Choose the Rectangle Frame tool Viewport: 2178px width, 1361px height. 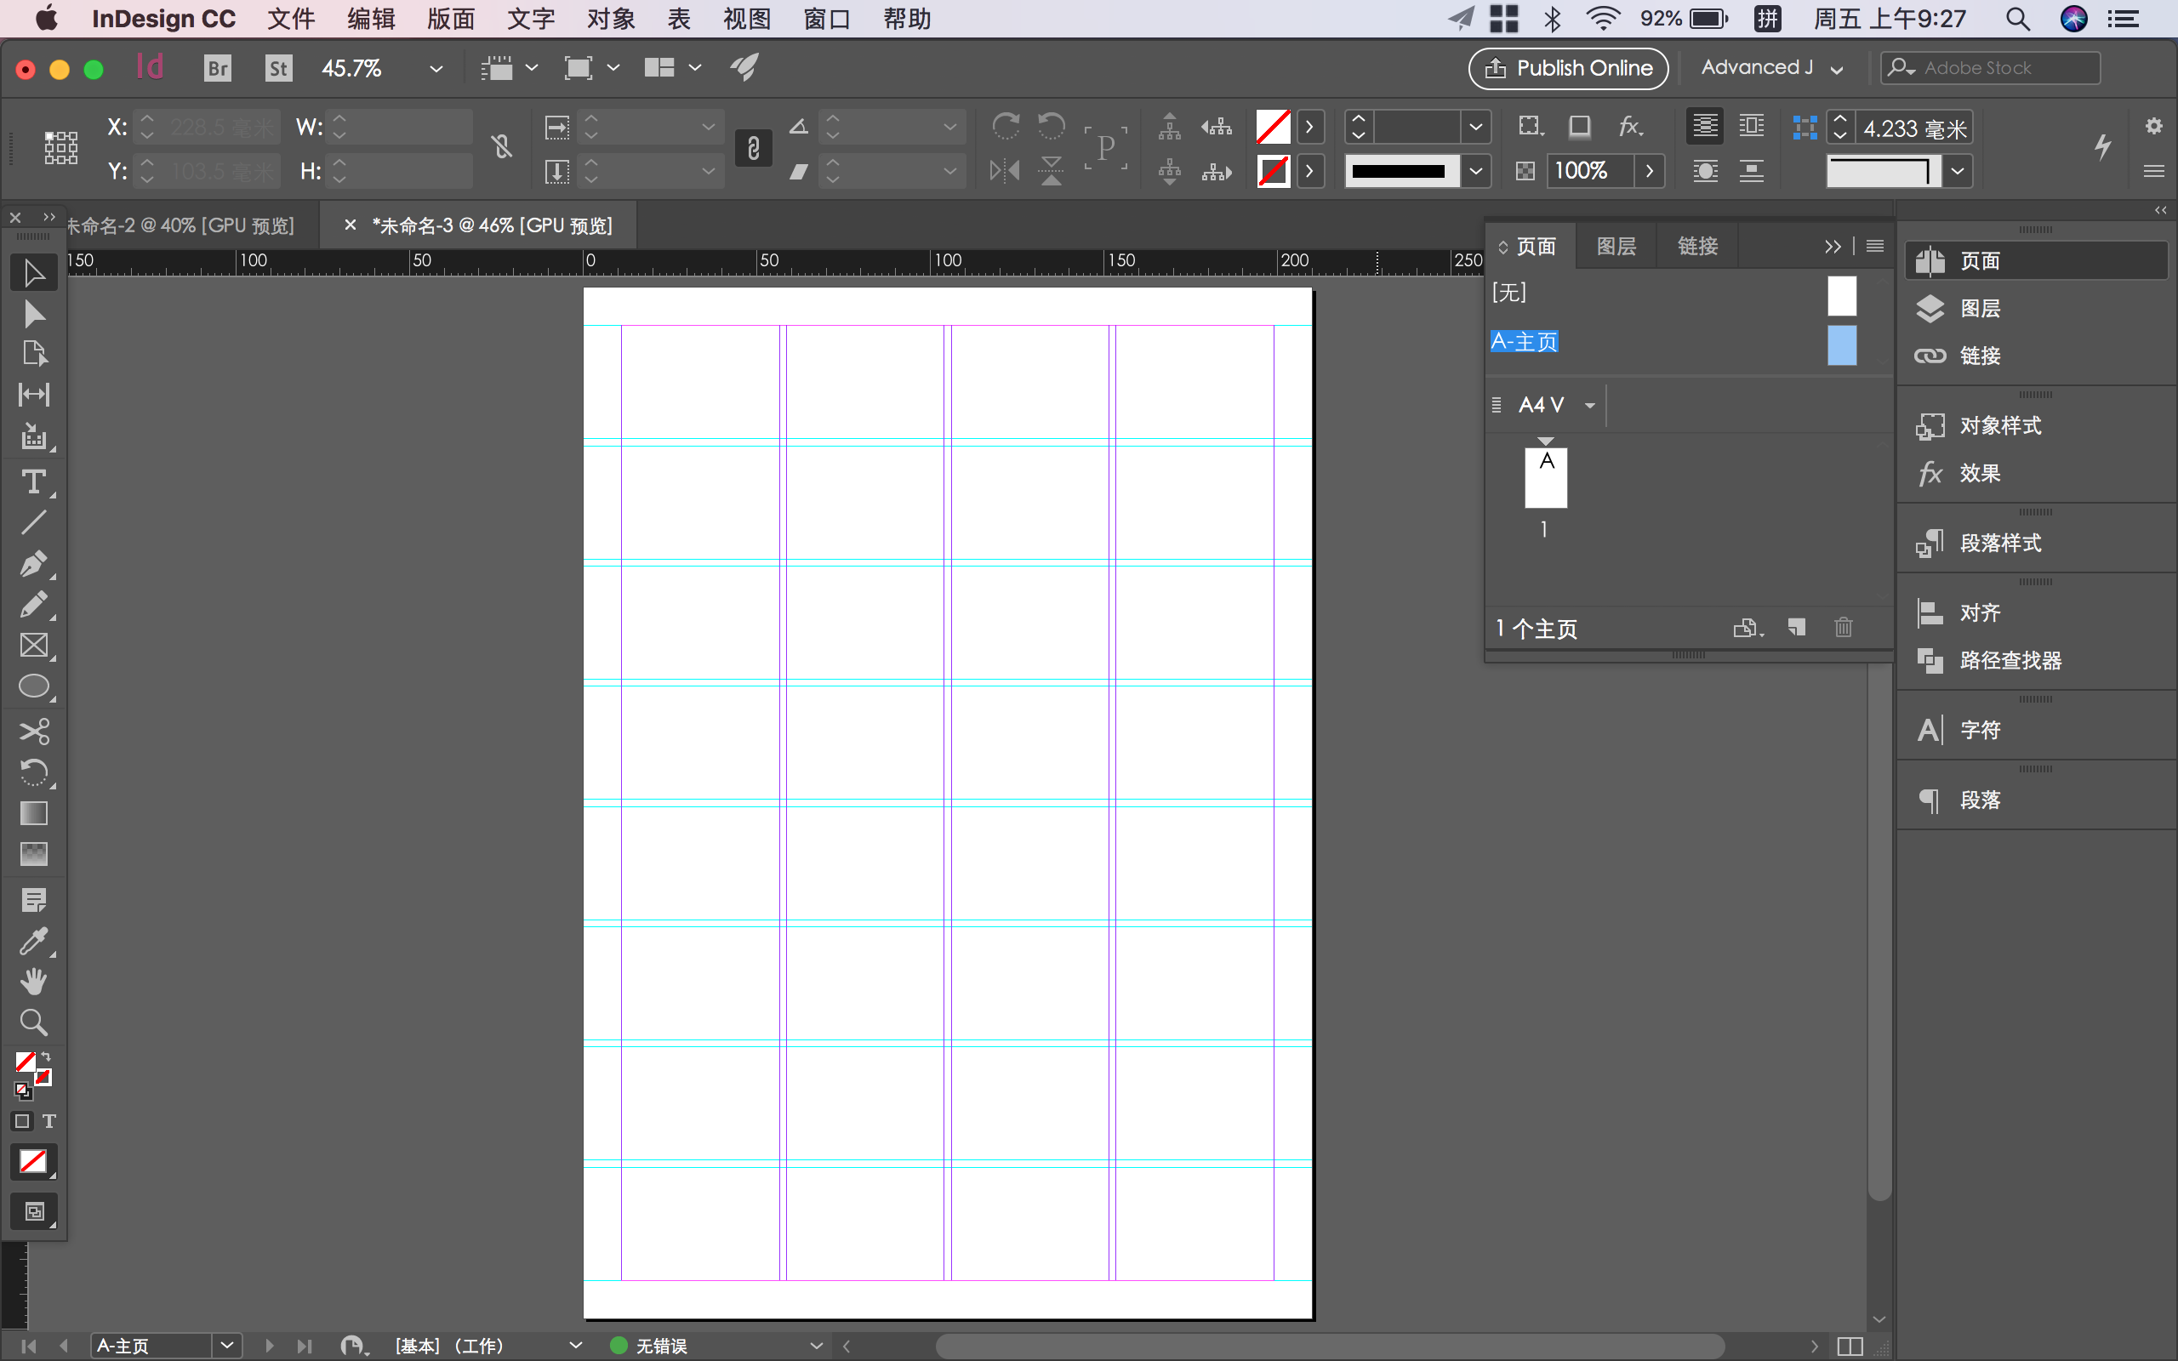point(34,646)
